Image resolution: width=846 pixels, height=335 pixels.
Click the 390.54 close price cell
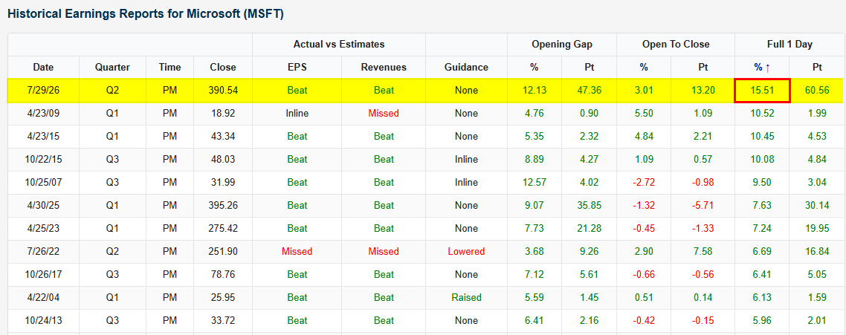[223, 90]
